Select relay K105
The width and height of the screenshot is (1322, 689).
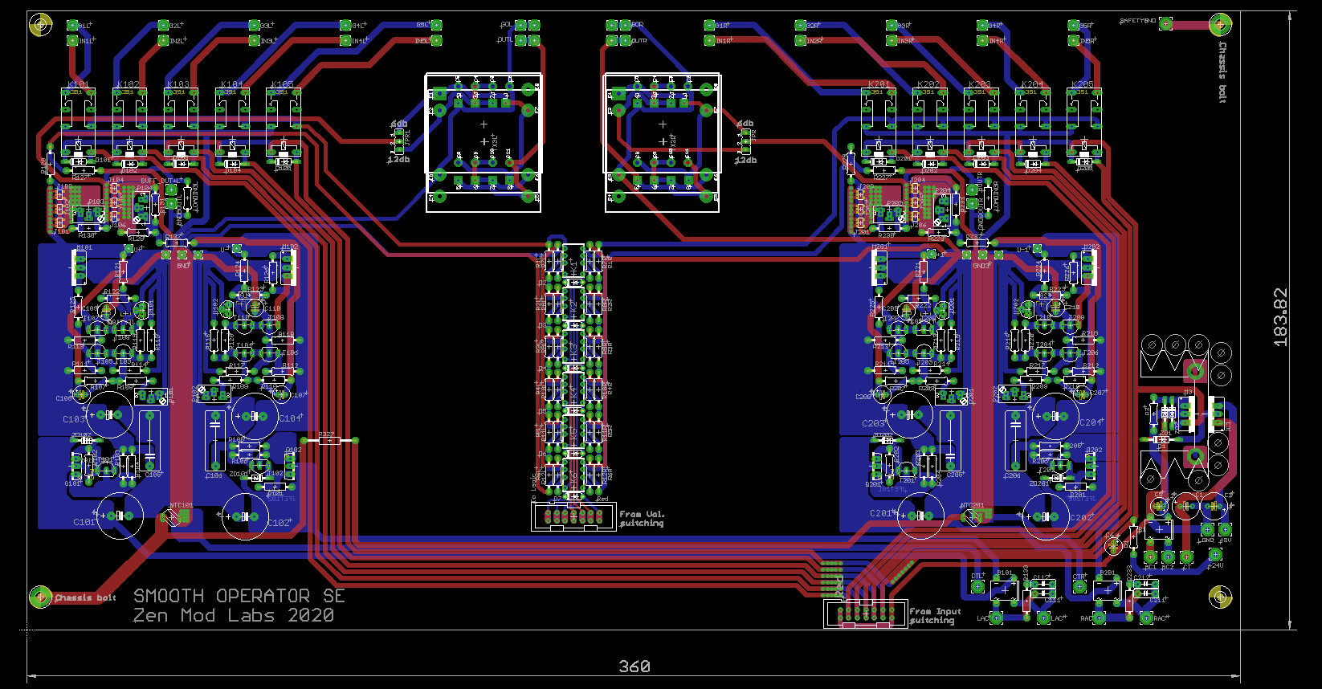tap(284, 122)
